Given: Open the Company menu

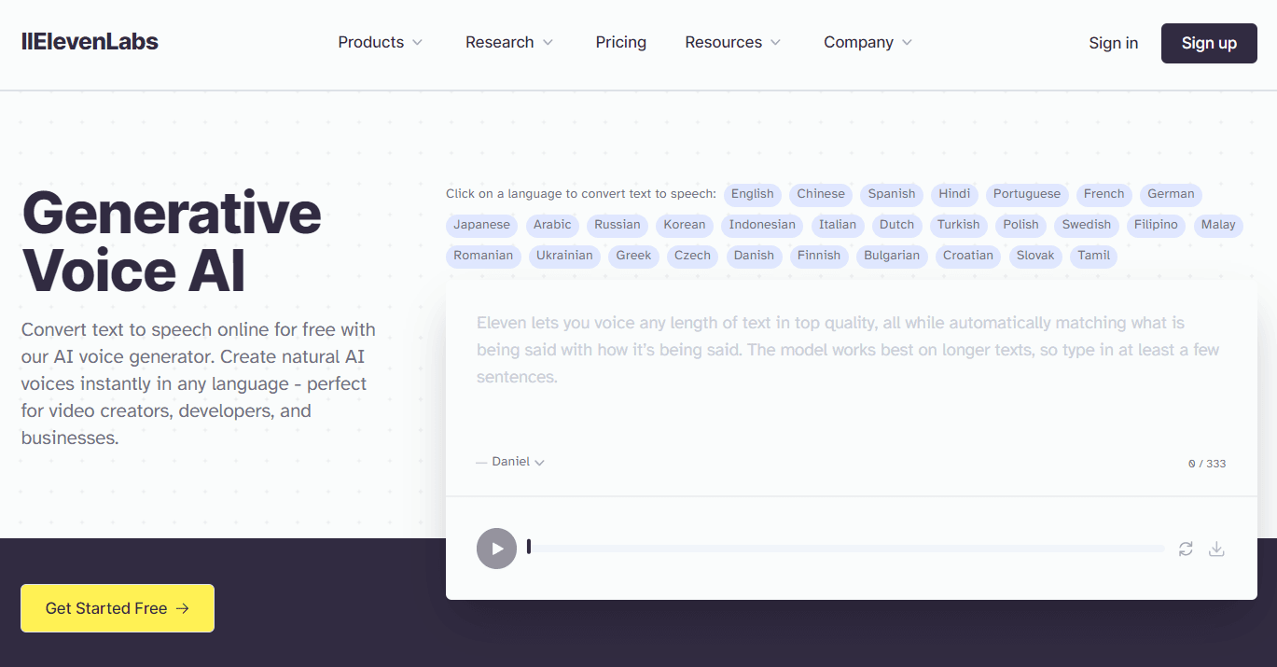Looking at the screenshot, I should click(868, 43).
